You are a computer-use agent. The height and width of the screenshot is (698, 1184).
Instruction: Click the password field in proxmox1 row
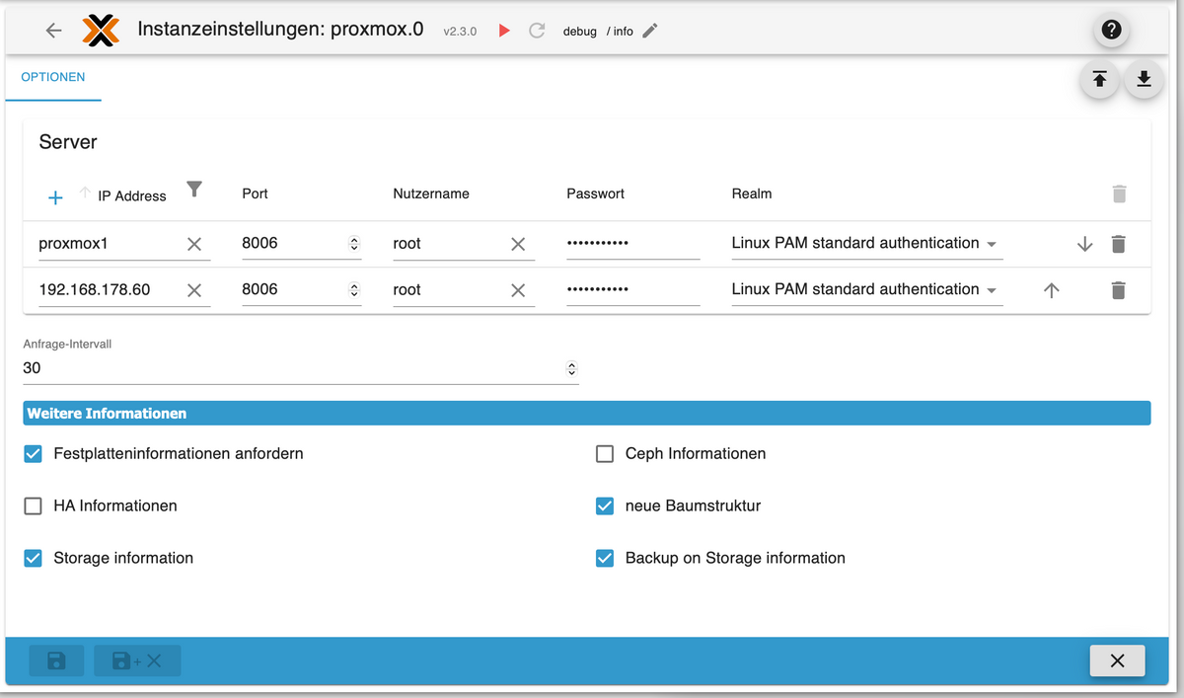[x=633, y=244]
